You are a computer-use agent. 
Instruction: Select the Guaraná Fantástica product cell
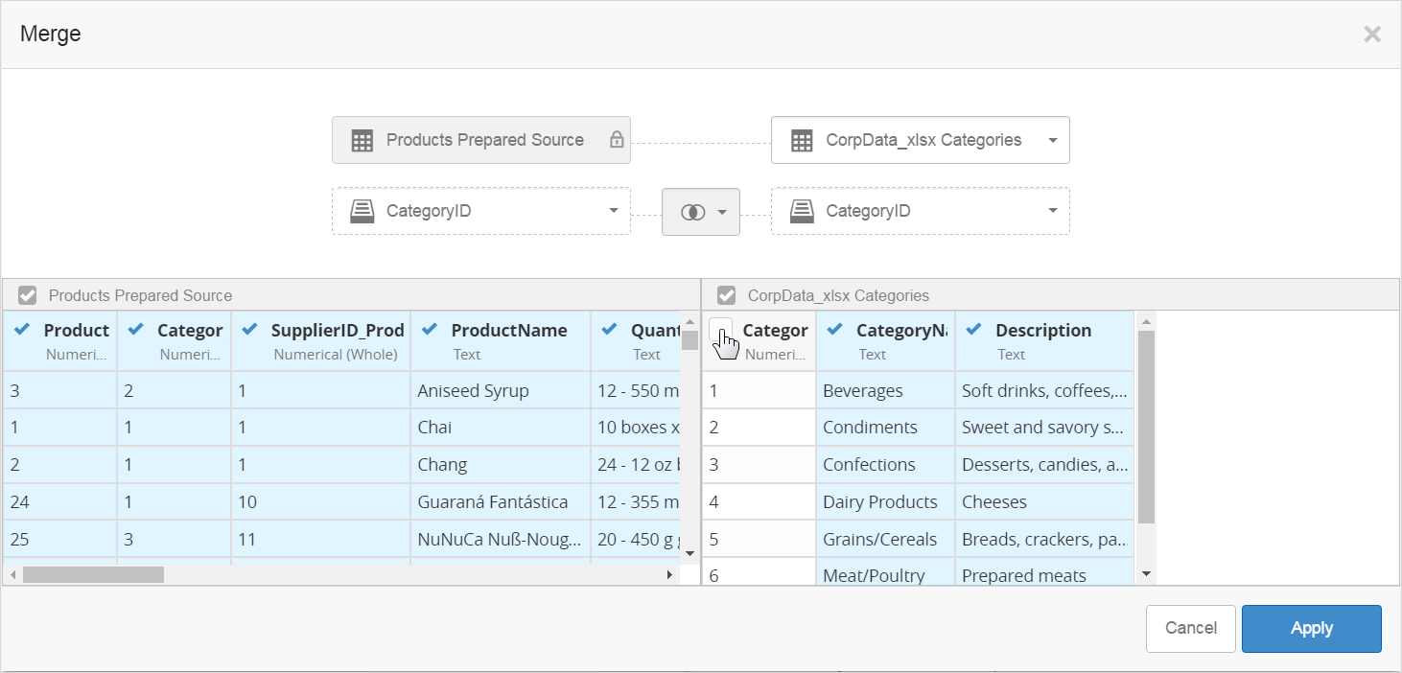click(493, 501)
